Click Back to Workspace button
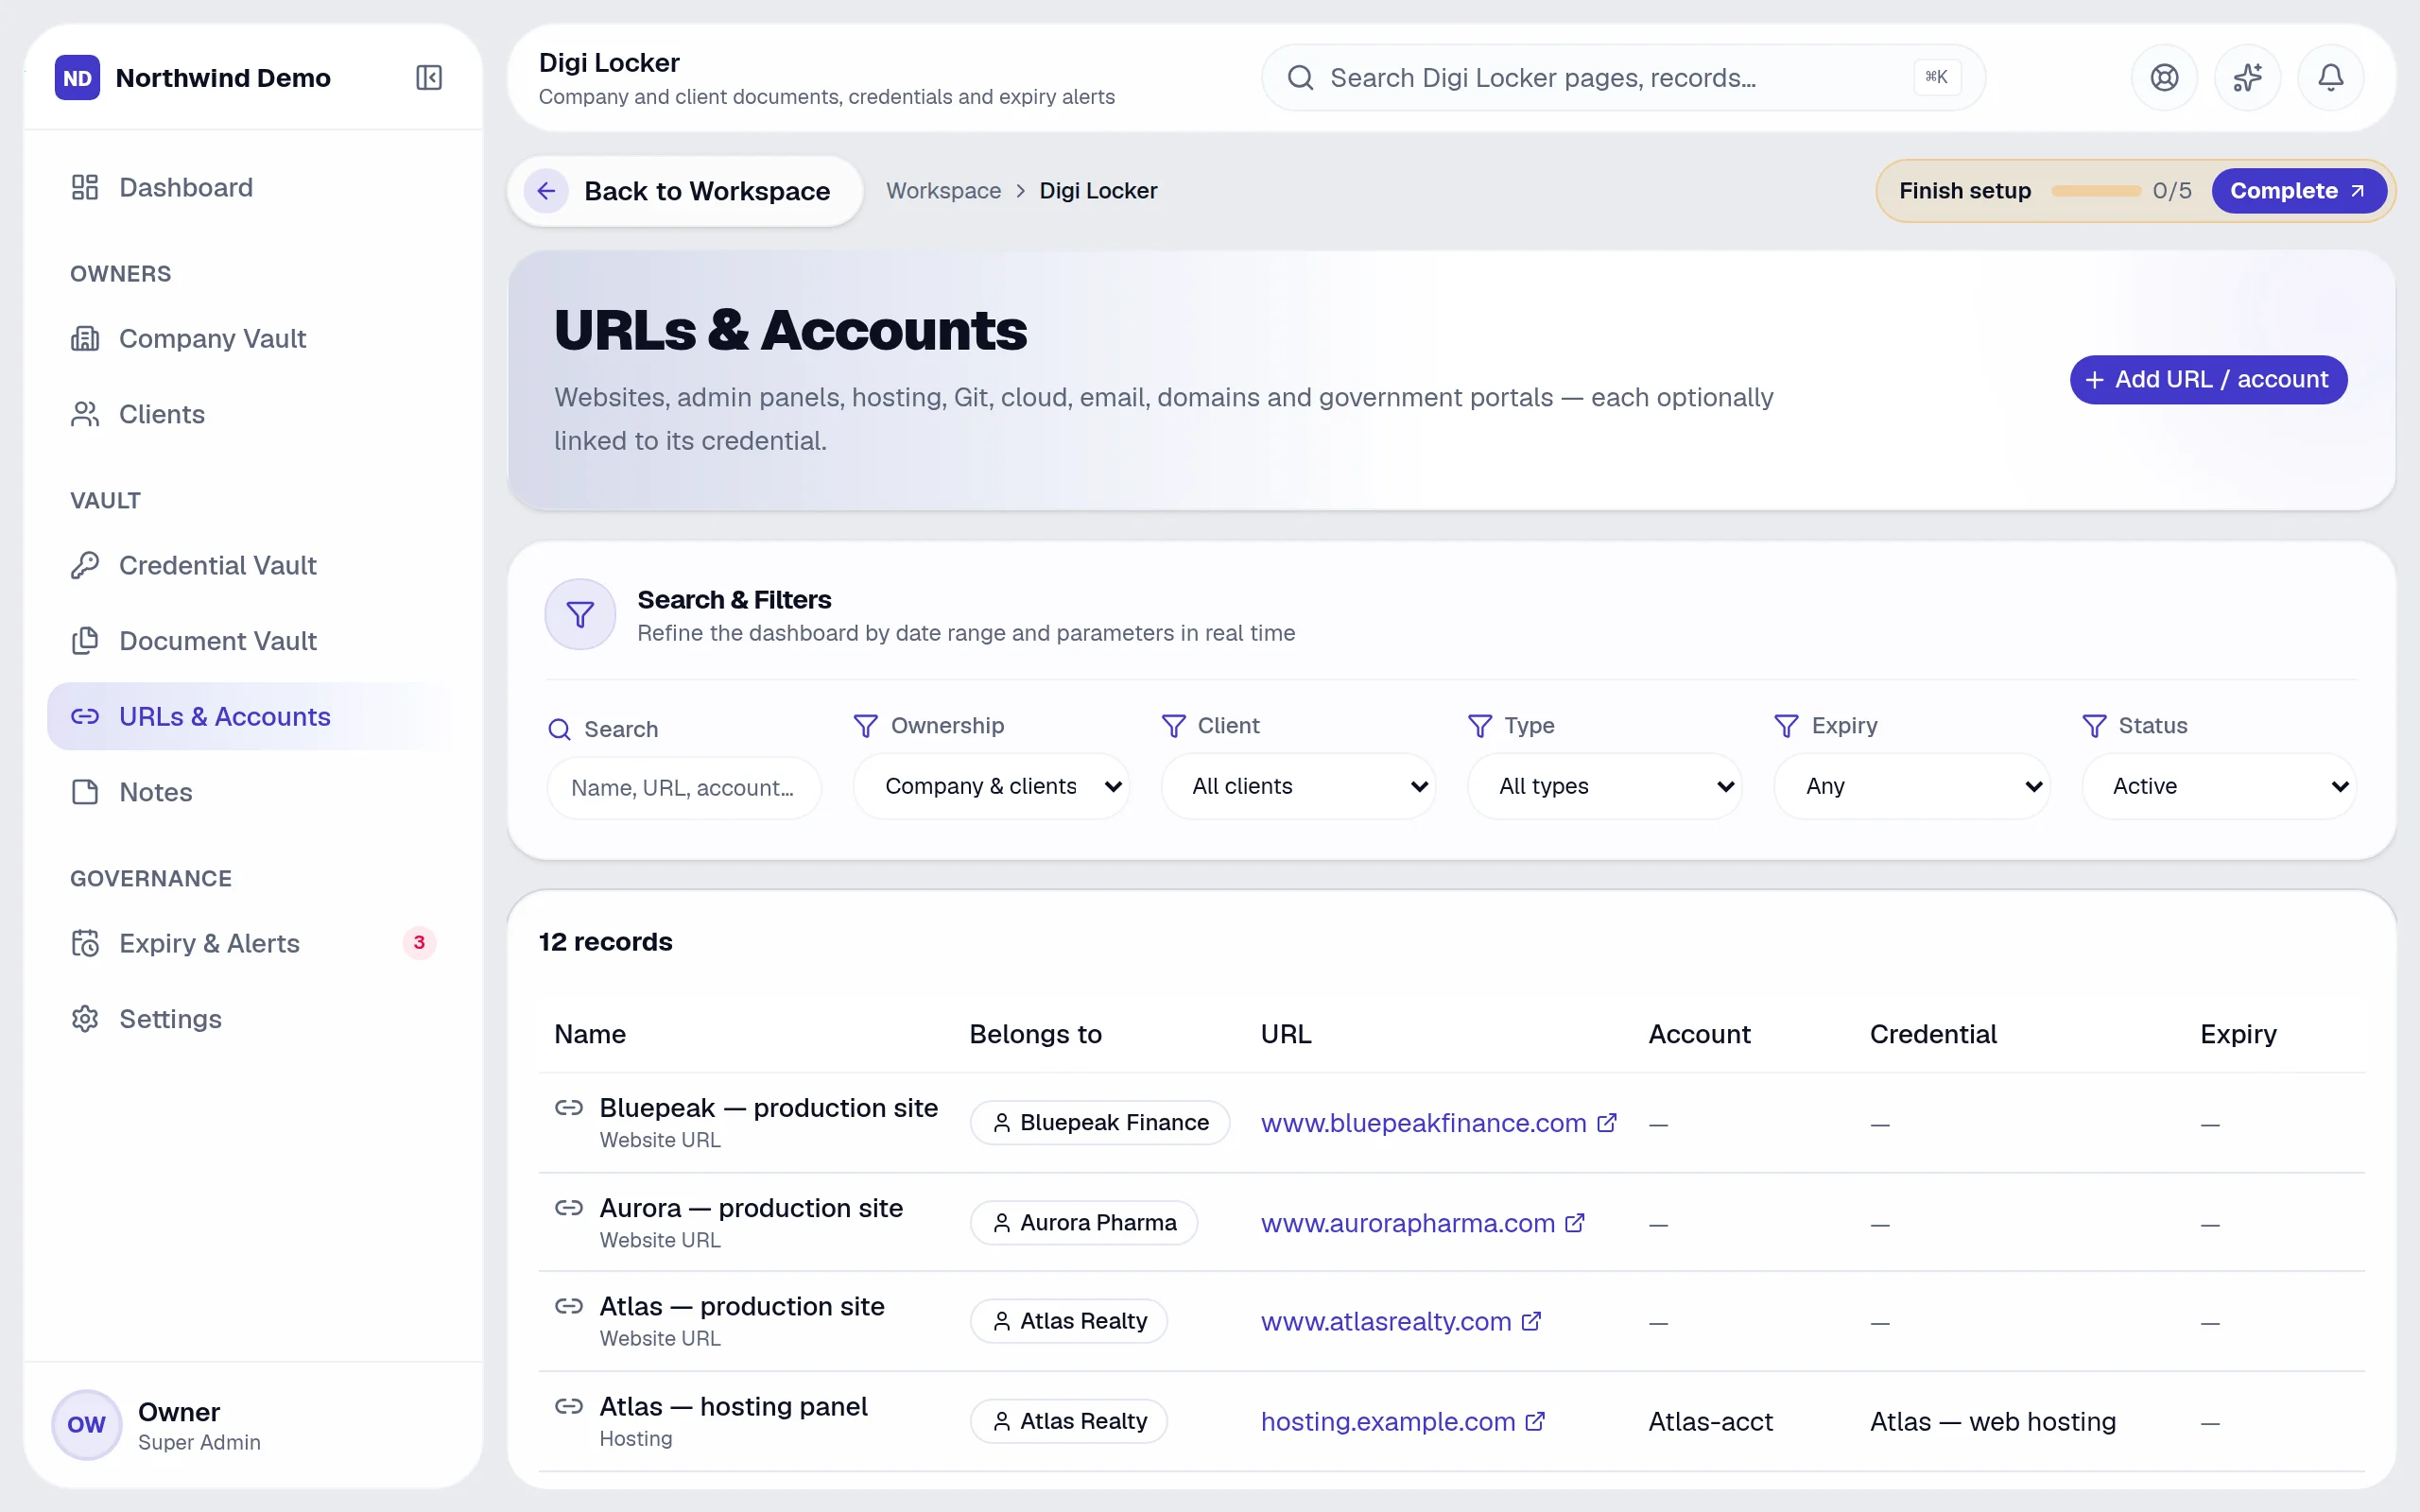 pos(685,191)
